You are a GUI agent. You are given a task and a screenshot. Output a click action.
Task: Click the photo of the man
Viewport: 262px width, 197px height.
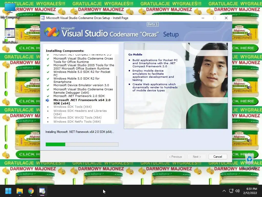[x=207, y=86]
